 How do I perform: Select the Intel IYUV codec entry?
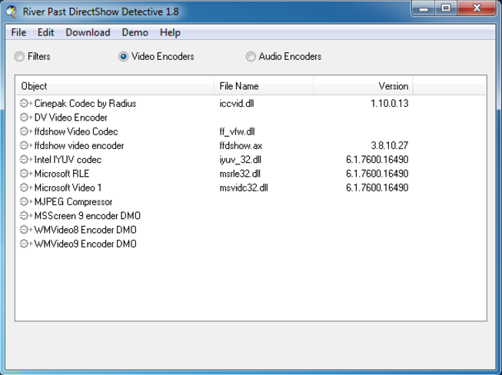(x=68, y=159)
